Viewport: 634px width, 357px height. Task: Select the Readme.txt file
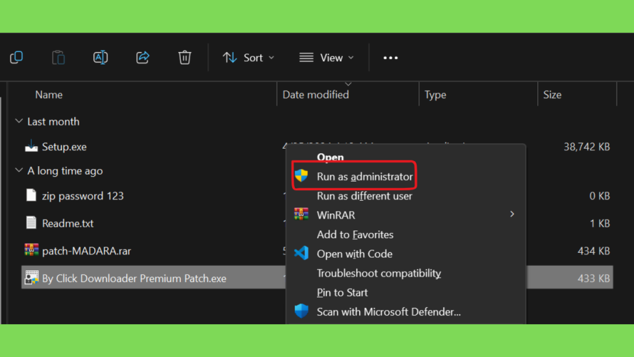[x=67, y=223]
